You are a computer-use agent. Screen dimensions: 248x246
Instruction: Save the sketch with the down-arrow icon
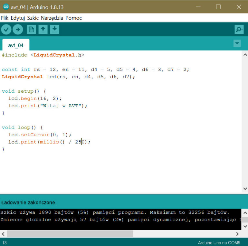point(54,29)
